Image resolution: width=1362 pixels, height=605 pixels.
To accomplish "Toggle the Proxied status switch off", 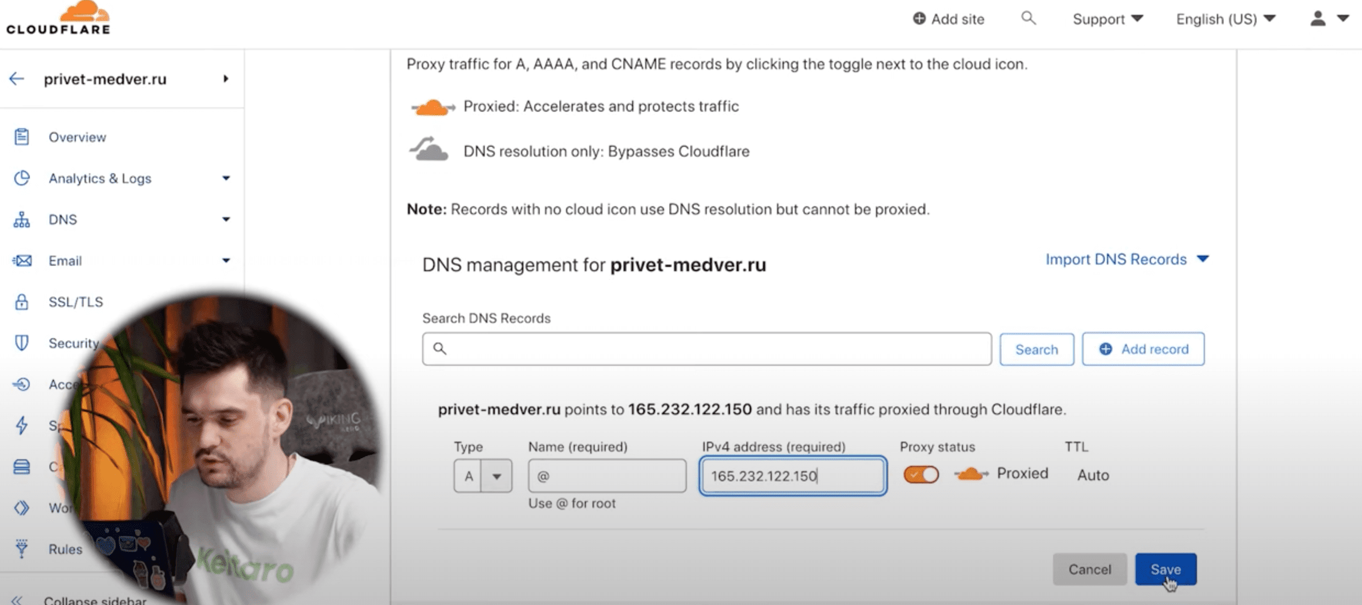I will (921, 474).
